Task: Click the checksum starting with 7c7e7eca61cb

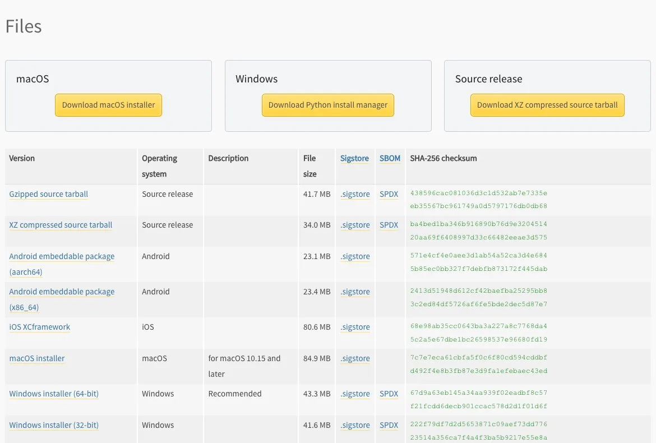Action: 479,364
